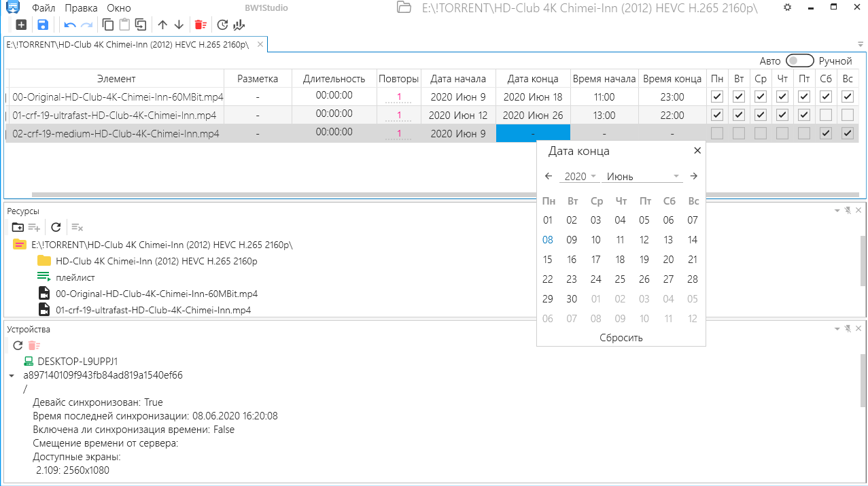The width and height of the screenshot is (868, 486).
Task: Refresh the Устройства device list
Action: tap(18, 345)
